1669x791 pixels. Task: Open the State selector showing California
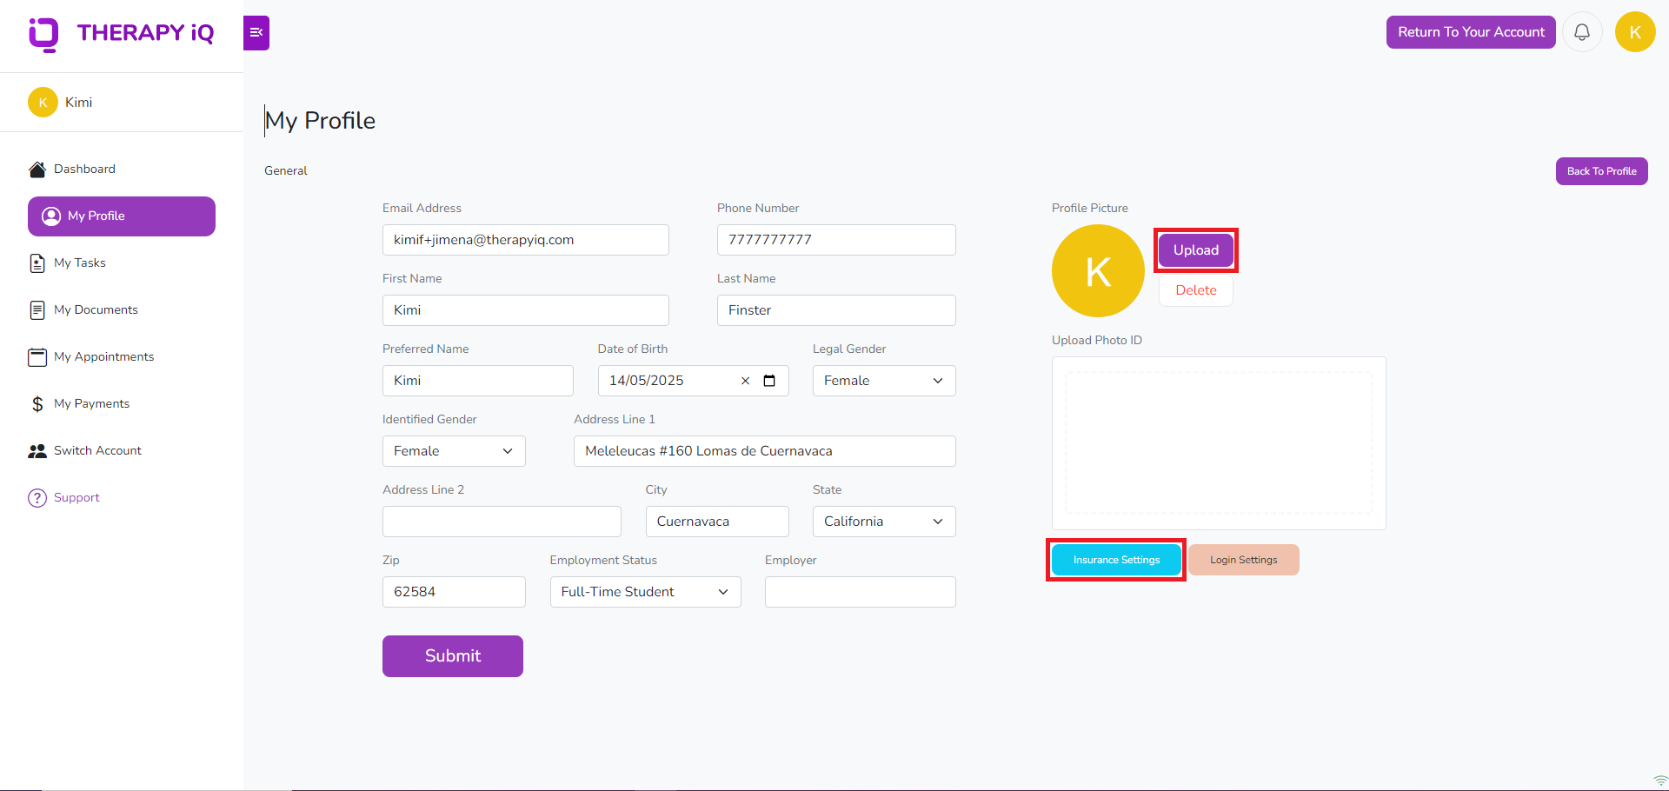point(883,521)
